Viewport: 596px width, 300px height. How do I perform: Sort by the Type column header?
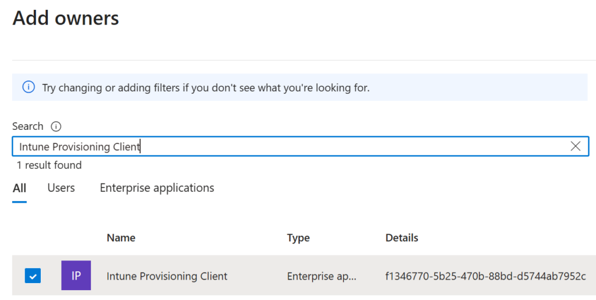tap(298, 238)
